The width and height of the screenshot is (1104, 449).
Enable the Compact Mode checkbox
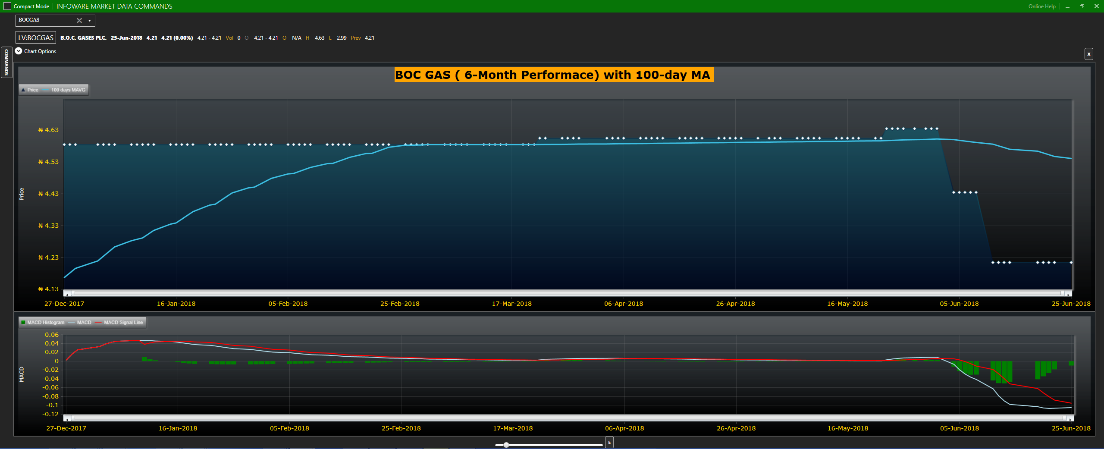tap(7, 6)
